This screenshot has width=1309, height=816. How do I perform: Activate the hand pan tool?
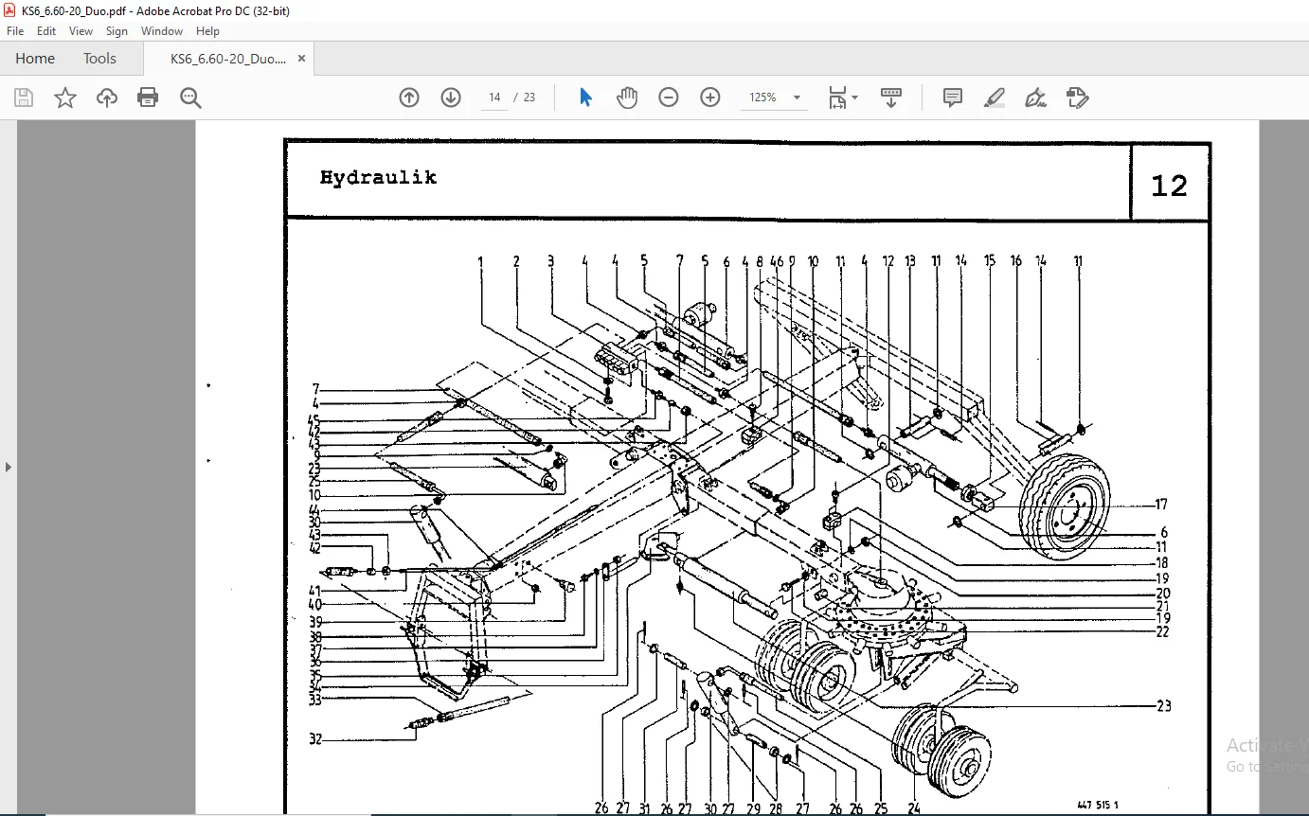point(627,98)
